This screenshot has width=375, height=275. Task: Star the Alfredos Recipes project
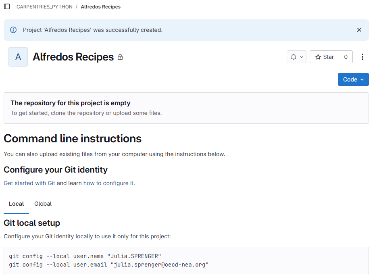coord(324,57)
